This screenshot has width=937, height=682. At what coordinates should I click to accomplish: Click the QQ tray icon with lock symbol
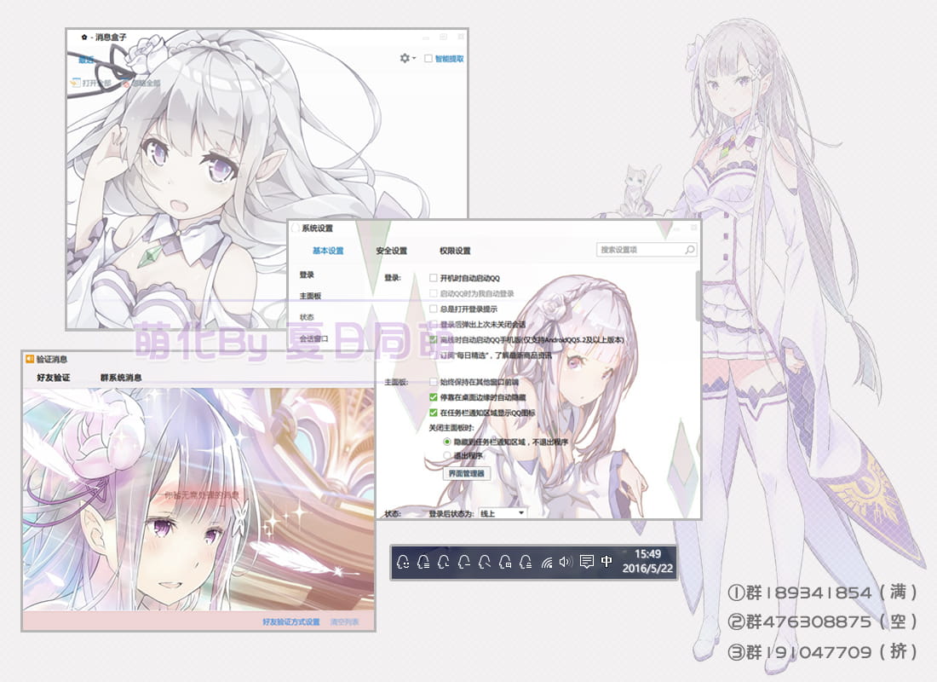526,562
